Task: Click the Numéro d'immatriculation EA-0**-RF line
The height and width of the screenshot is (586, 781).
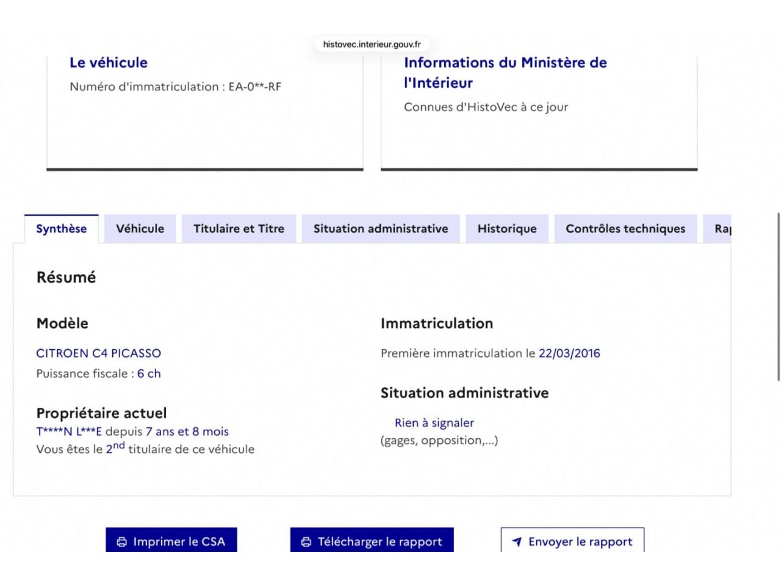Action: (176, 87)
